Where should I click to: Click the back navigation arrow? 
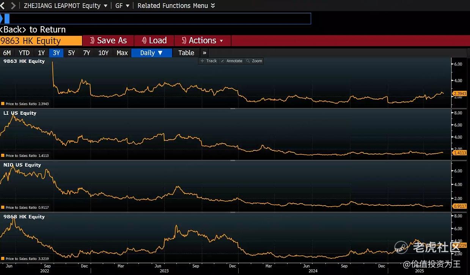2,6
